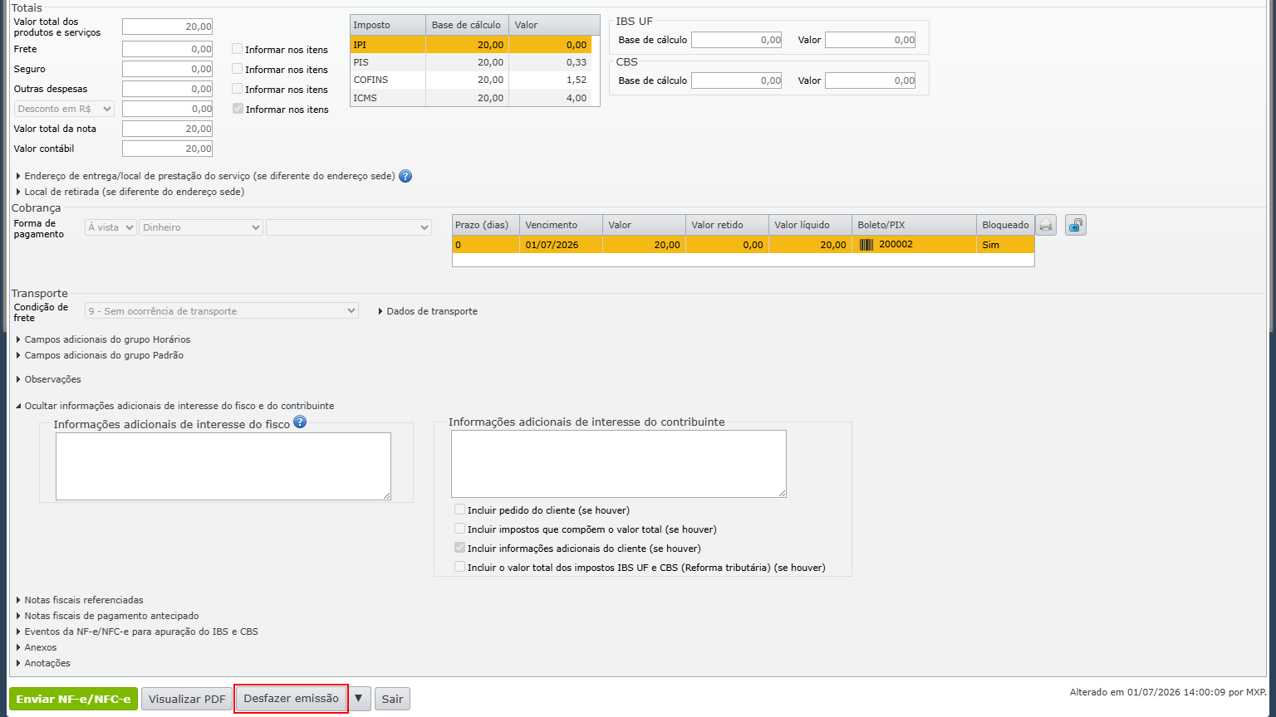Select the COFINS row in tax table
This screenshot has height=717, width=1276.
coord(471,80)
